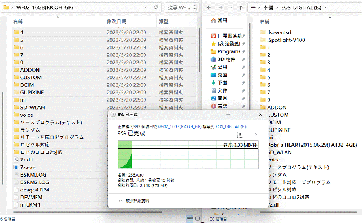362x223 pixels.
Task: Open 圖片 pictures in navigation pane
Action: coord(219,98)
